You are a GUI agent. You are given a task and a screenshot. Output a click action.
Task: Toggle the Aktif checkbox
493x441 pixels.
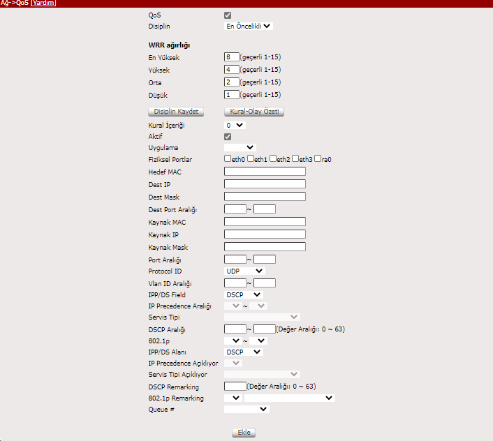pos(228,137)
